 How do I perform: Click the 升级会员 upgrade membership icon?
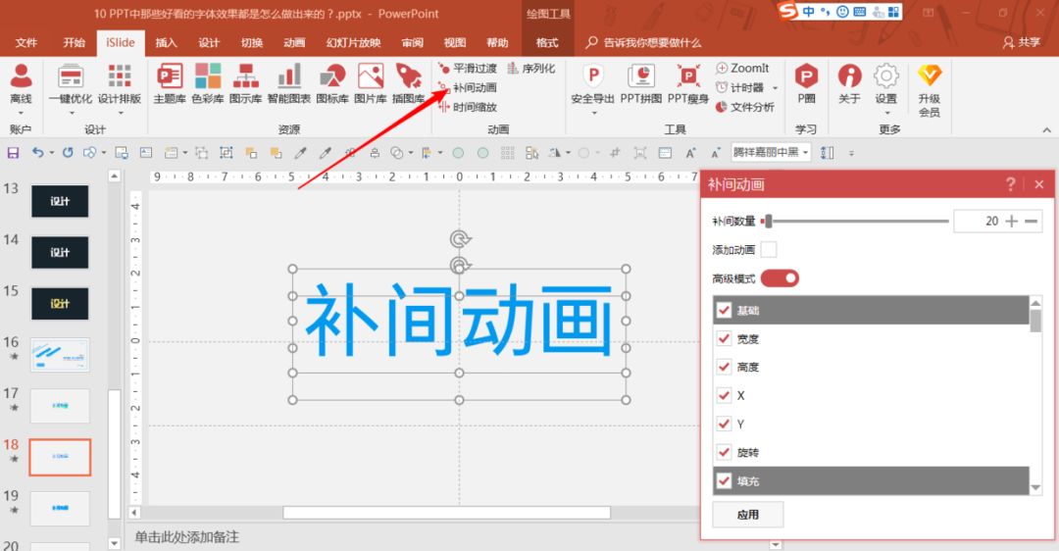click(x=930, y=90)
